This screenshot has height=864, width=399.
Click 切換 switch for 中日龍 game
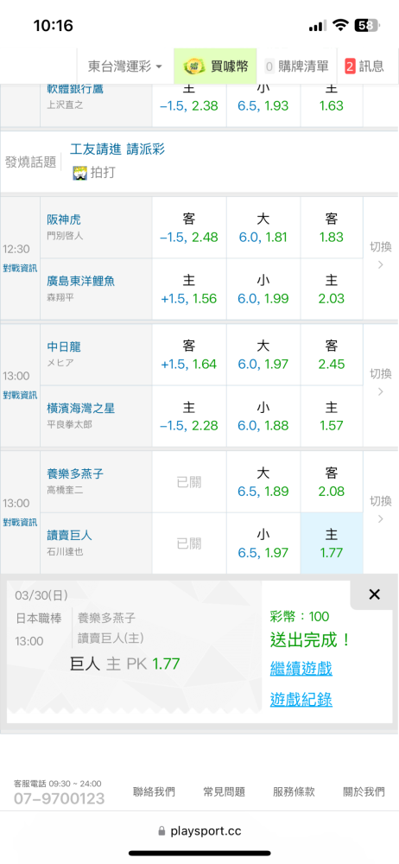tap(380, 383)
